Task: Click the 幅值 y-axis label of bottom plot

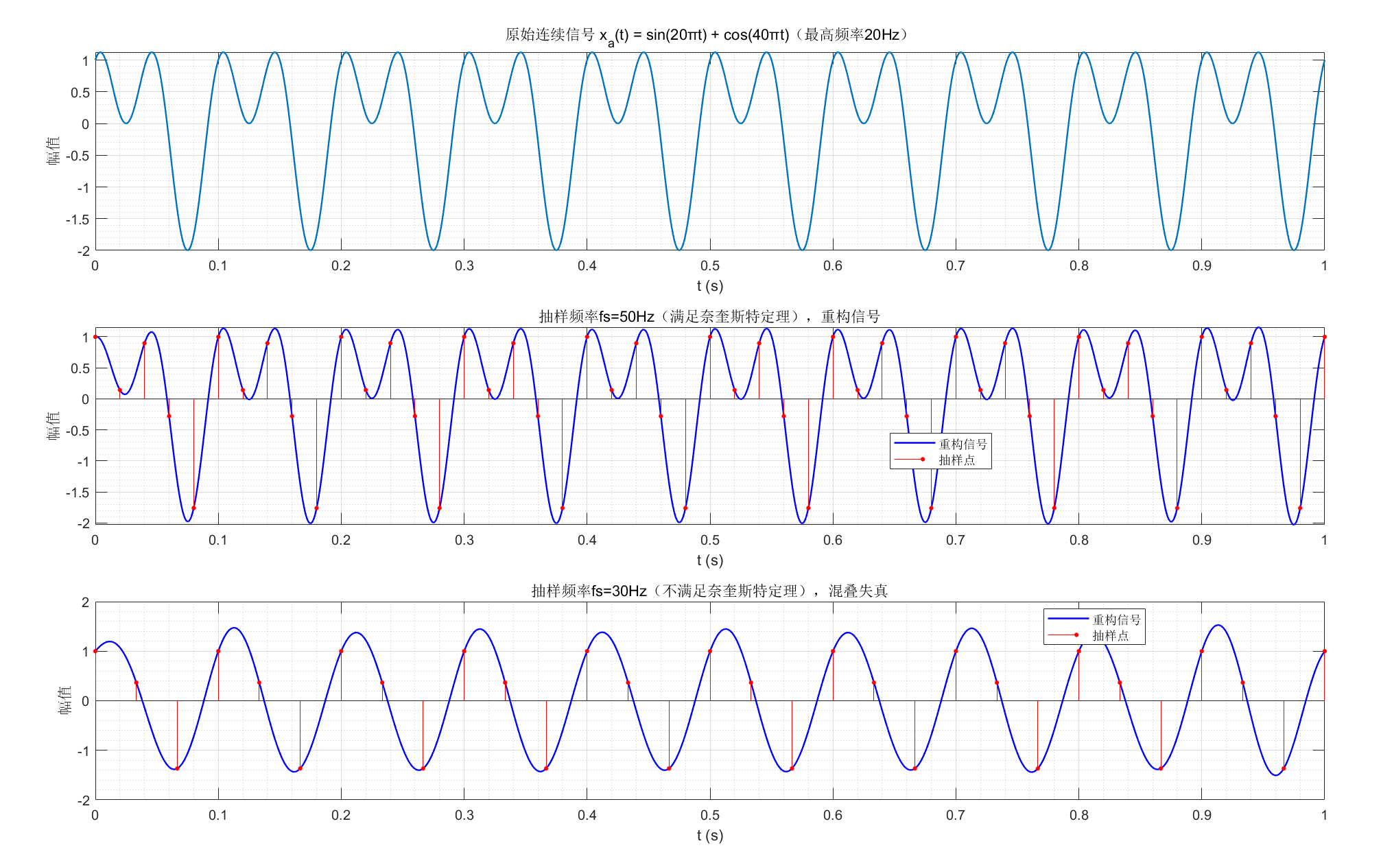Action: 64,700
